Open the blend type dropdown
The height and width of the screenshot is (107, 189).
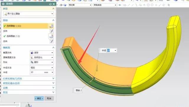click(x=28, y=14)
